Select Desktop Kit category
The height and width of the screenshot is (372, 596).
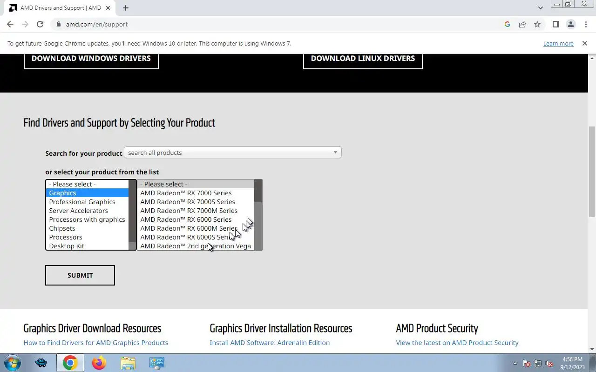[x=87, y=246]
